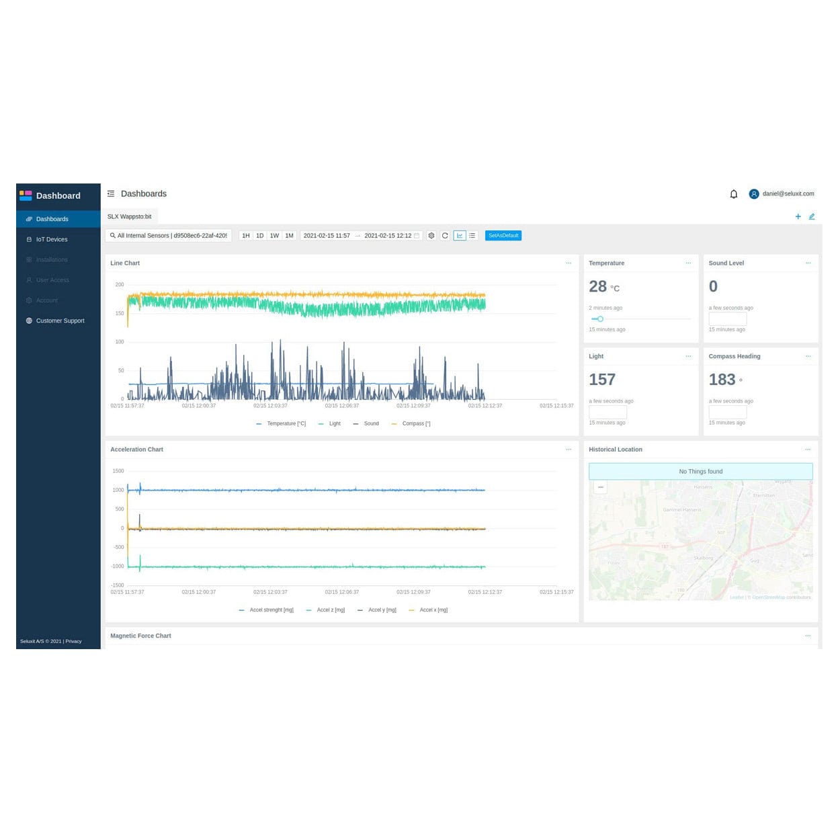
Task: Switch to list view mode
Action: pos(472,236)
